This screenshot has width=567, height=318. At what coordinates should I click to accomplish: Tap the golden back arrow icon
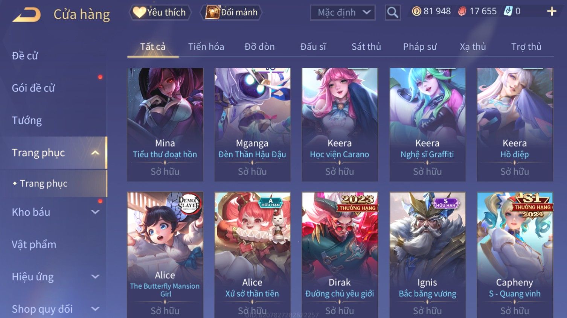coord(26,15)
